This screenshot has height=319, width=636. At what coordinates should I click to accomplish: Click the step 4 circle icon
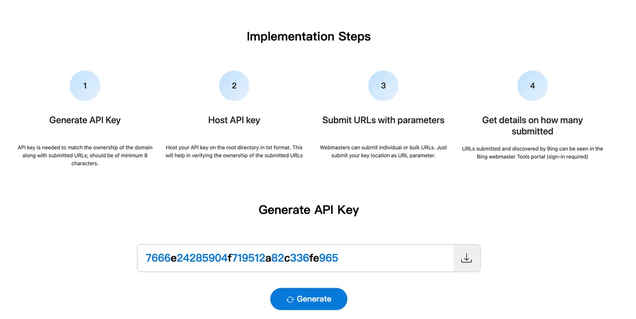pos(532,86)
